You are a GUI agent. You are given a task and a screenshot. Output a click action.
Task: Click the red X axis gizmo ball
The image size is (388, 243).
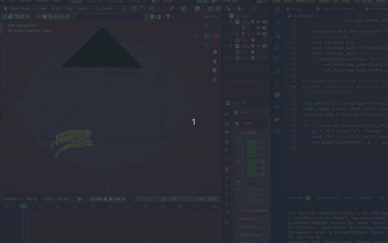[216, 36]
